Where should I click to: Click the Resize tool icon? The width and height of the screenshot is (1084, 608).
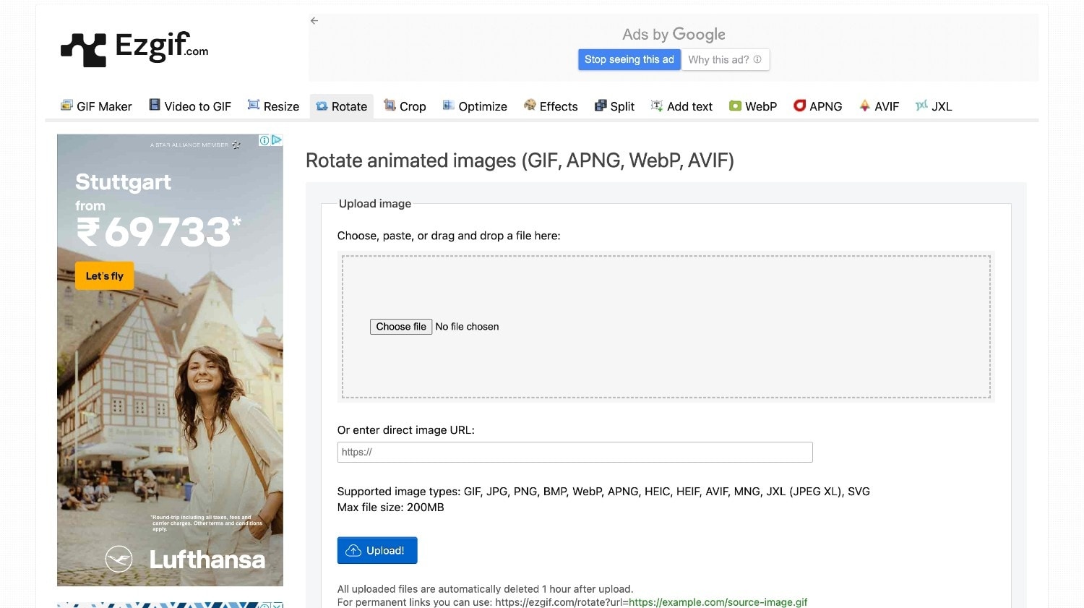tap(254, 106)
